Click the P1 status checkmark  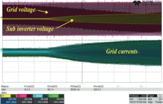coord(25,92)
